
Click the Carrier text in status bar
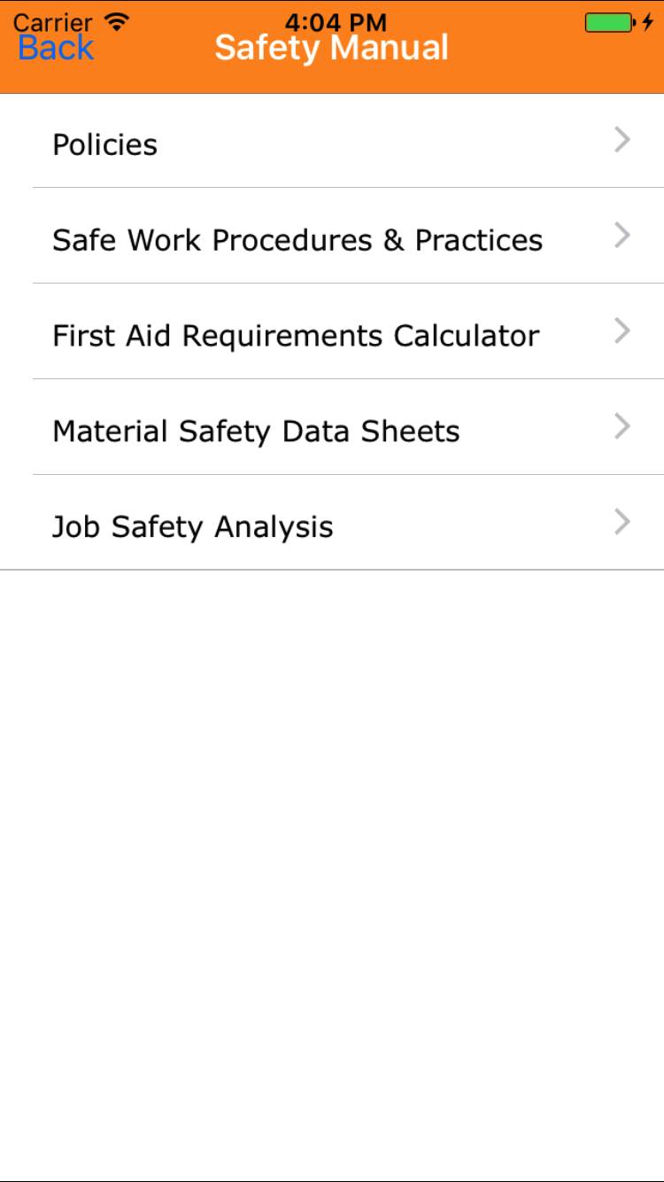52,22
